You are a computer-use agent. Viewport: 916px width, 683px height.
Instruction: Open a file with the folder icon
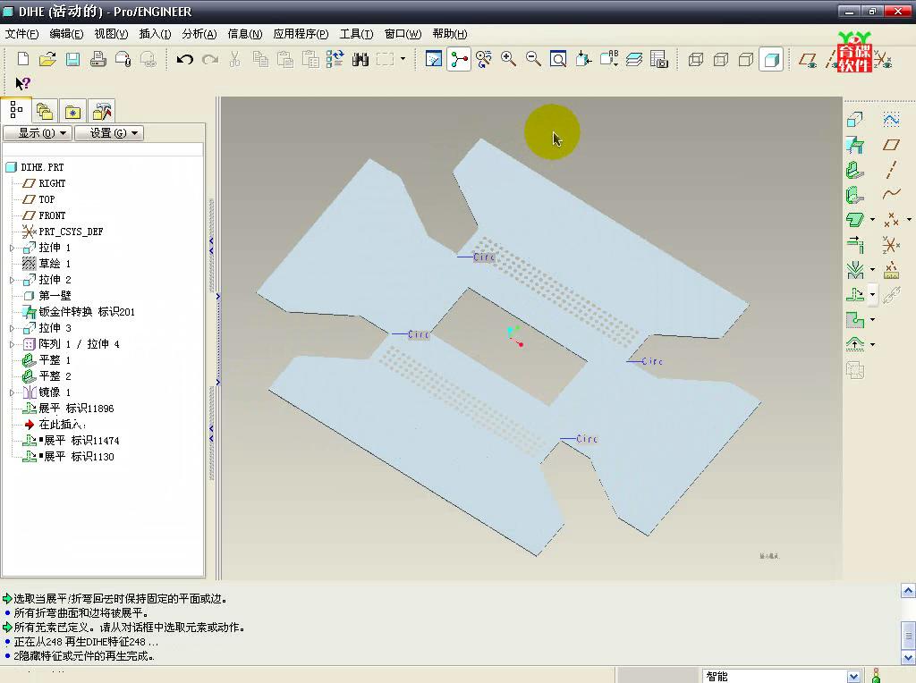(48, 59)
